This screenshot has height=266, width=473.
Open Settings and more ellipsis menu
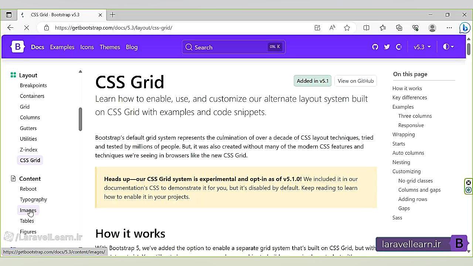pos(449,28)
